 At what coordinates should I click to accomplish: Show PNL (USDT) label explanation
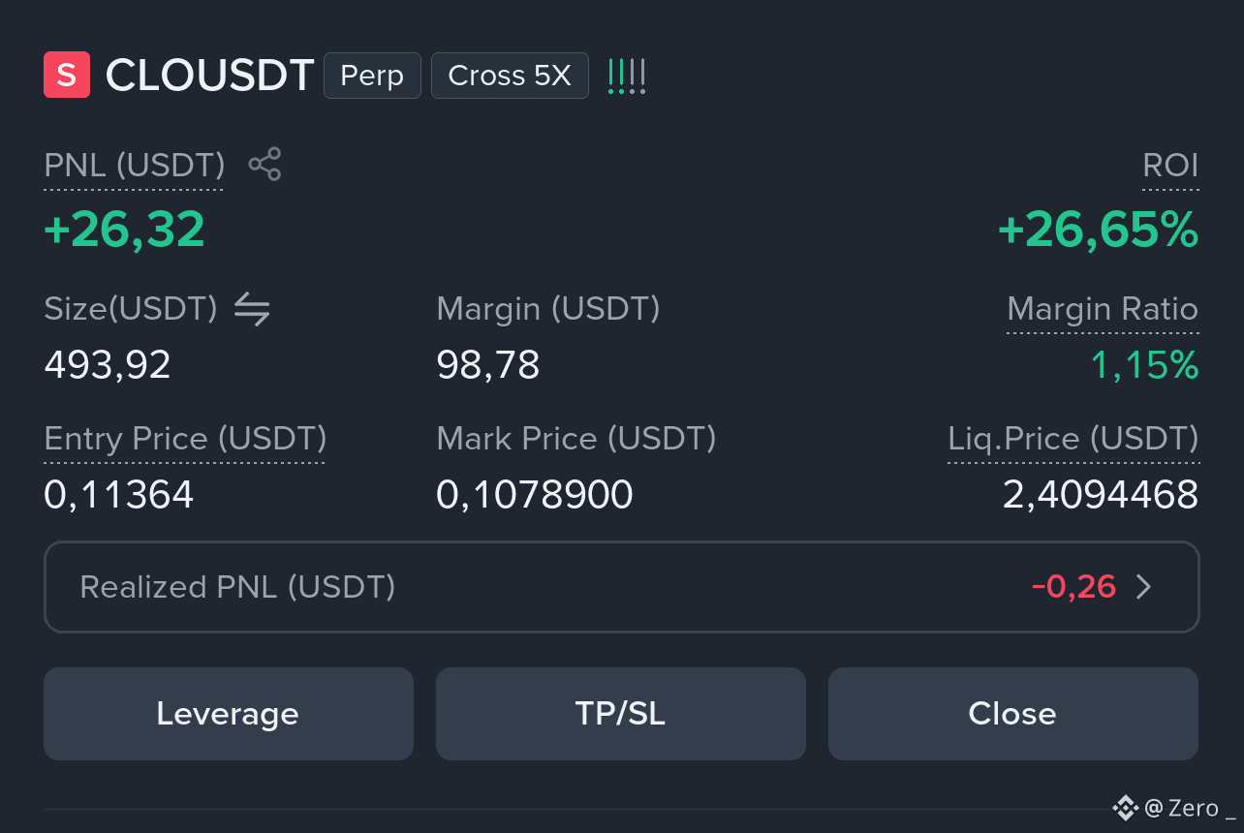(135, 166)
